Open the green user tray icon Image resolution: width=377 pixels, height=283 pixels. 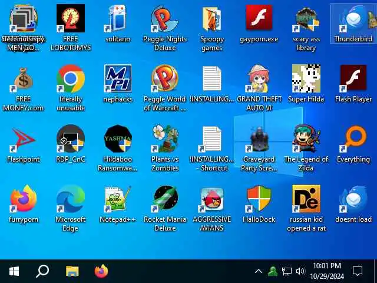click(x=273, y=271)
